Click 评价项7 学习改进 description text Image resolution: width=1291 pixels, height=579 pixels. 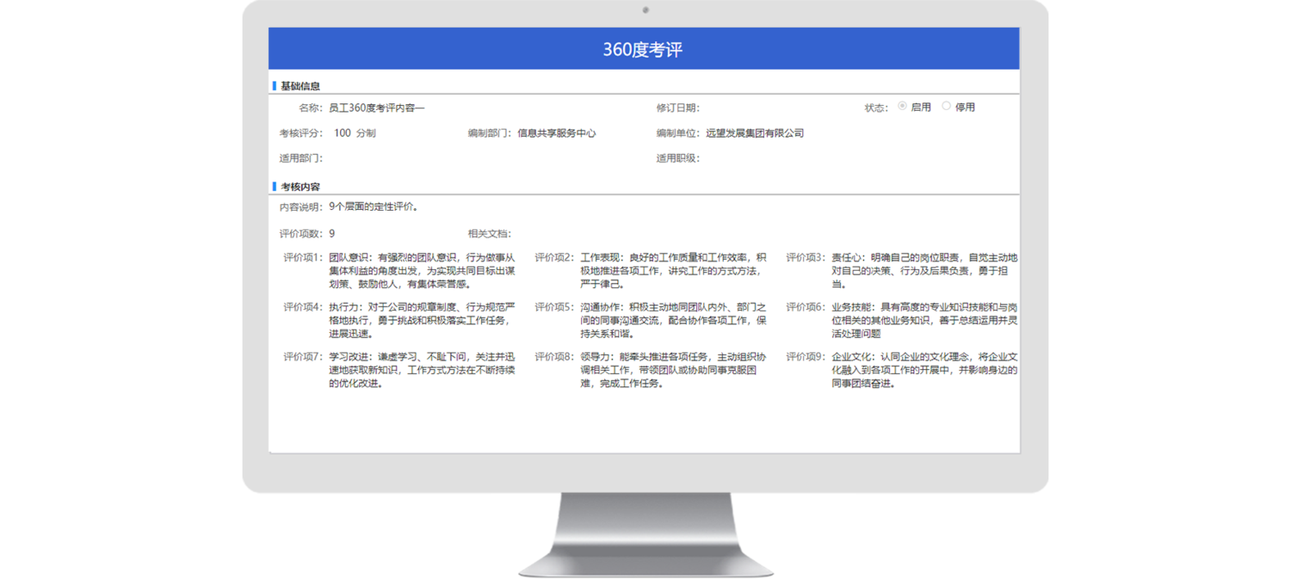click(422, 370)
